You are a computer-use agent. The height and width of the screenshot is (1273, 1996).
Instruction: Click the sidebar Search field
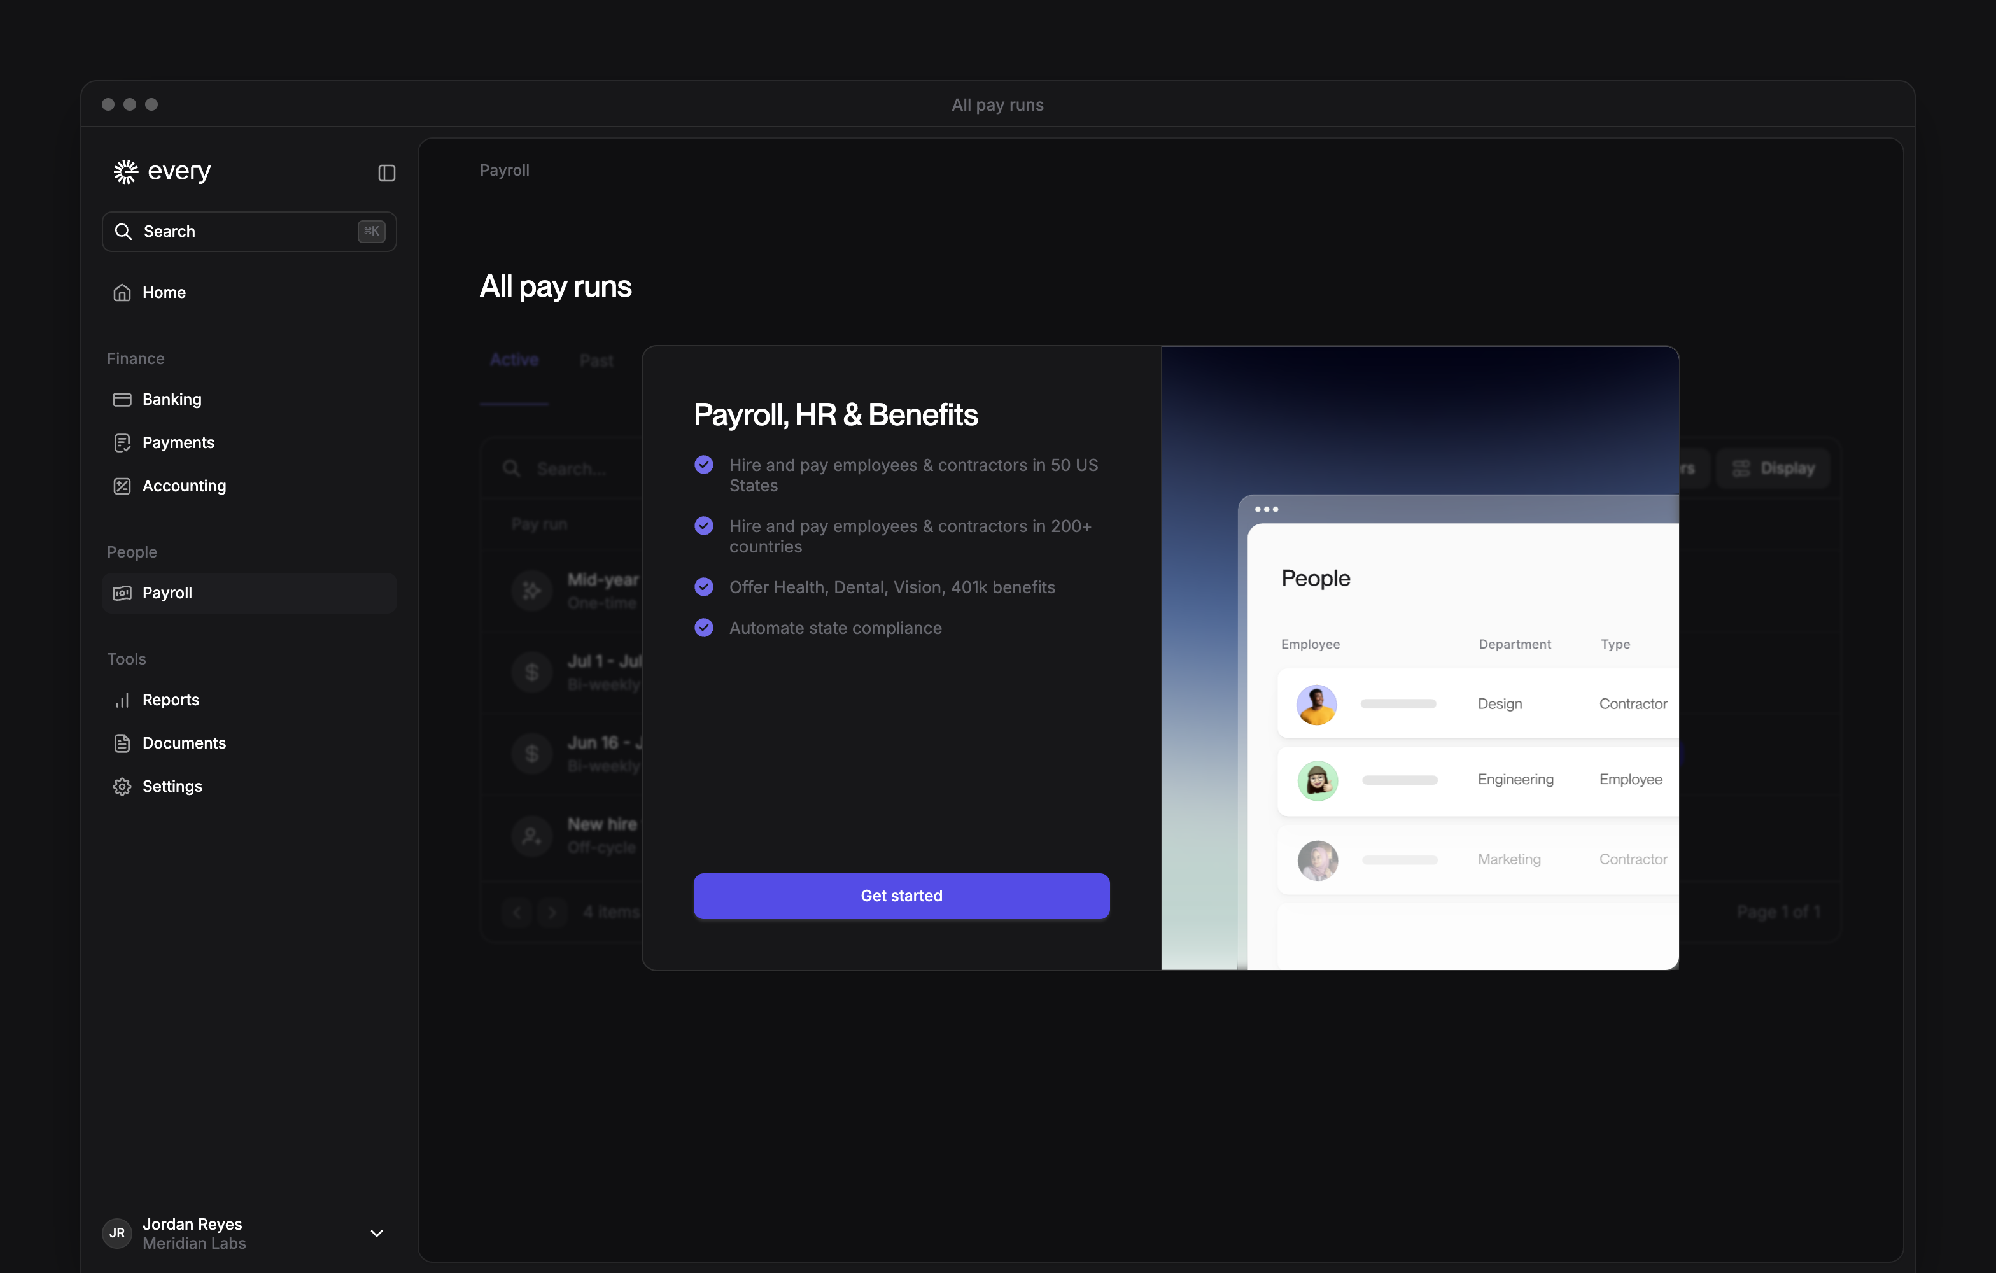pyautogui.click(x=249, y=231)
